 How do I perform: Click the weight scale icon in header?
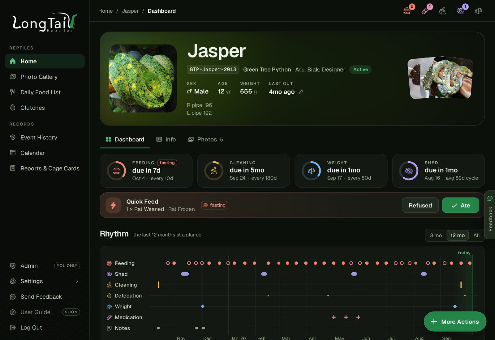478,11
